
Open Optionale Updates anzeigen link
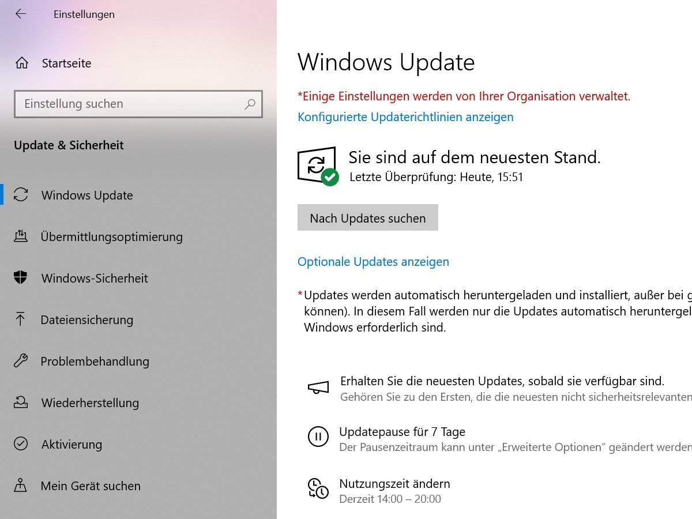pyautogui.click(x=373, y=262)
